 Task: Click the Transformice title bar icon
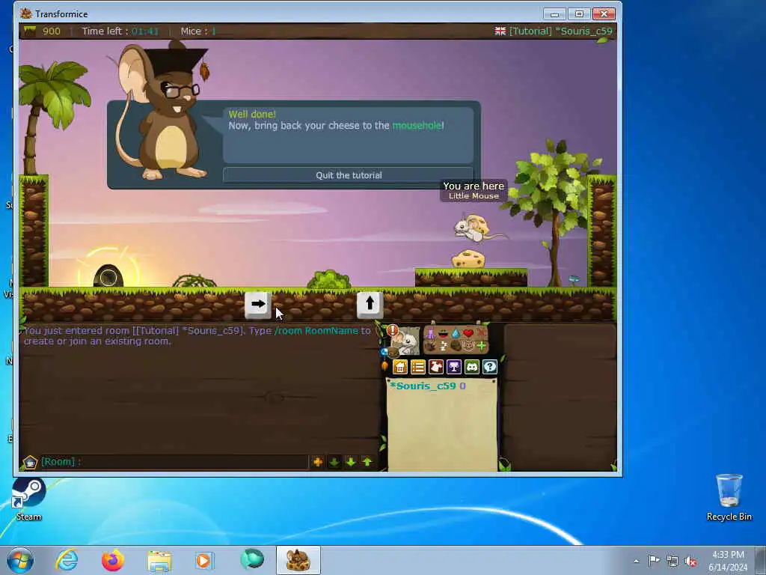click(x=26, y=13)
